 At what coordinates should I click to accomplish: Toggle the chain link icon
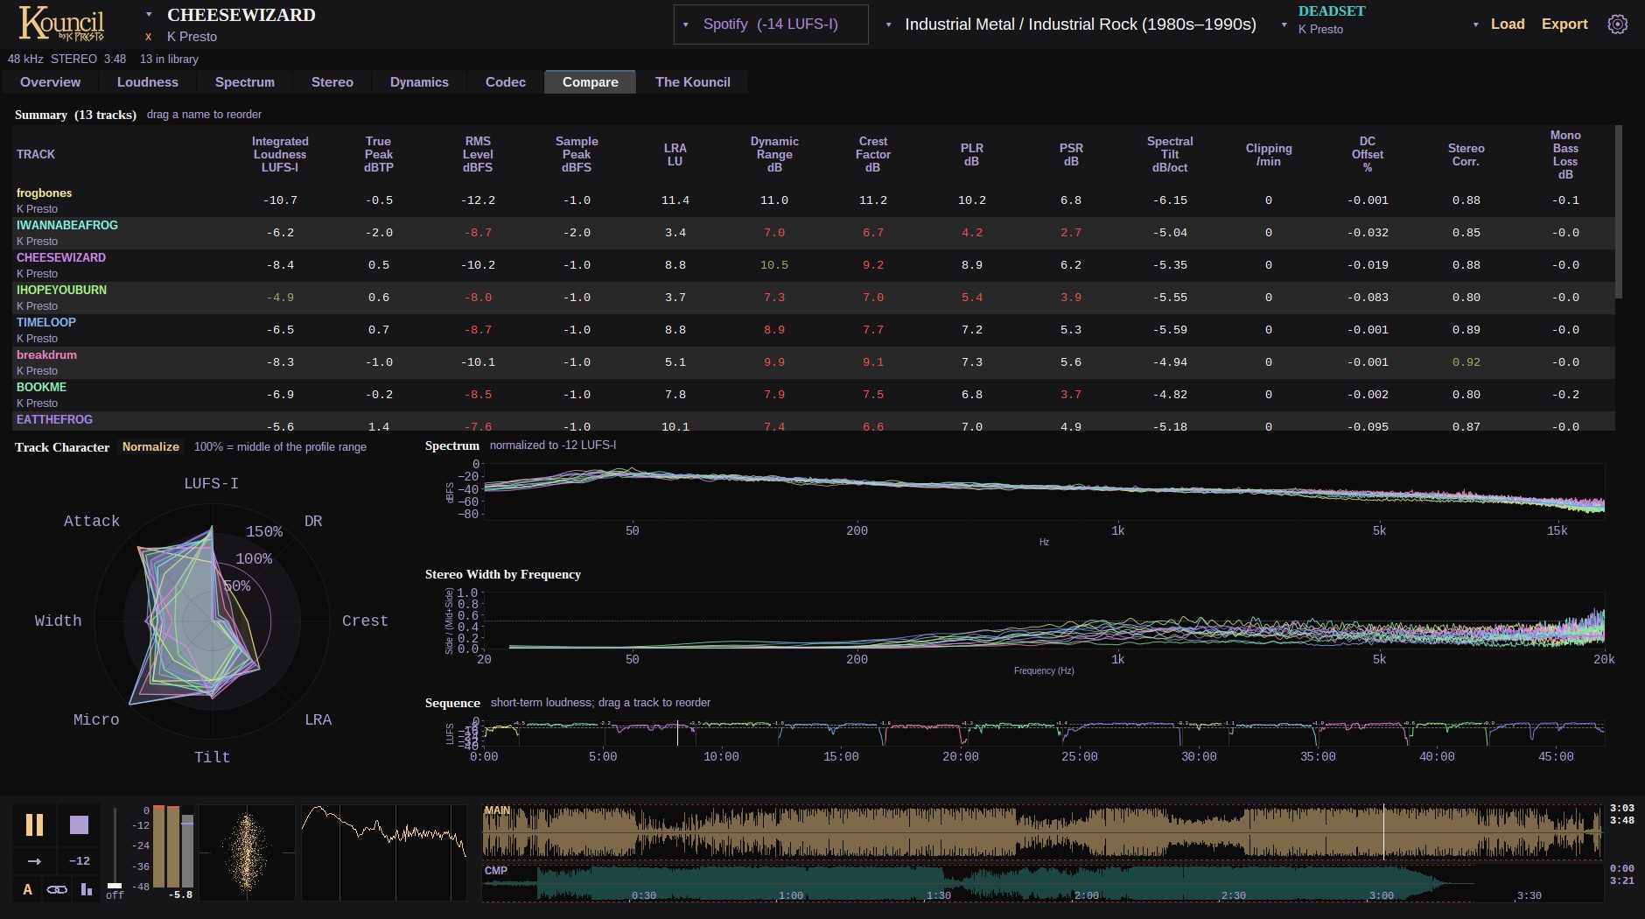click(57, 889)
